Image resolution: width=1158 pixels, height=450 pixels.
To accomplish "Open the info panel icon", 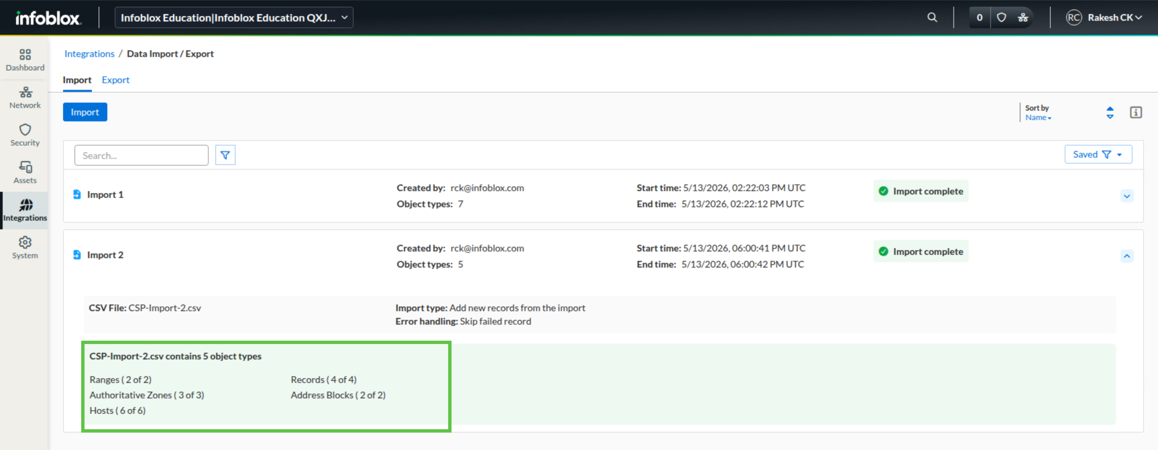I will [x=1136, y=112].
